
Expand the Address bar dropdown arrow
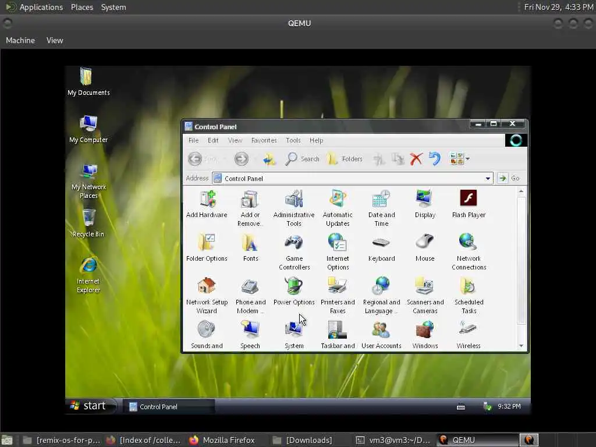click(488, 178)
